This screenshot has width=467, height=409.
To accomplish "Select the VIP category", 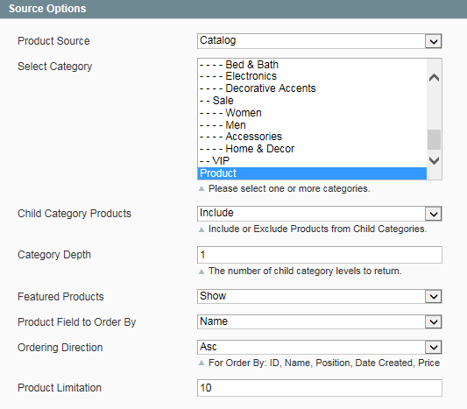I will click(x=312, y=161).
